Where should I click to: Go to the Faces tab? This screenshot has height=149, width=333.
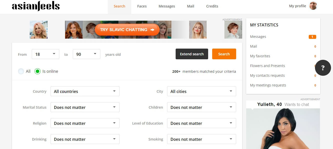(142, 6)
